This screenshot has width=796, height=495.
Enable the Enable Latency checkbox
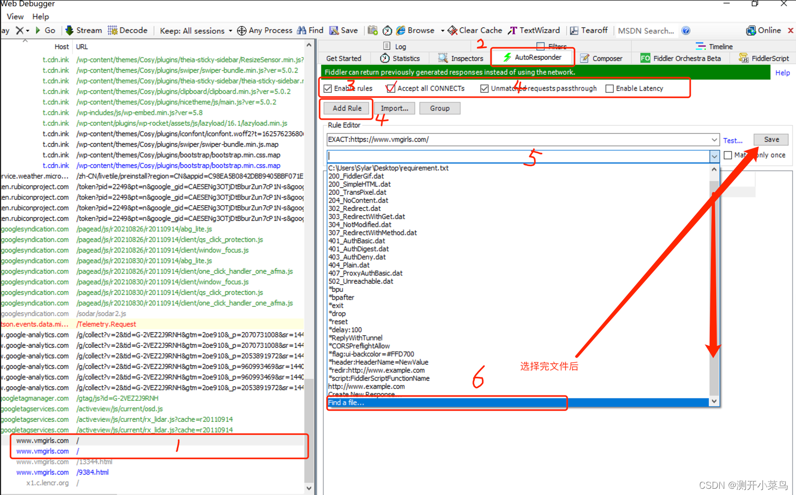click(x=610, y=89)
